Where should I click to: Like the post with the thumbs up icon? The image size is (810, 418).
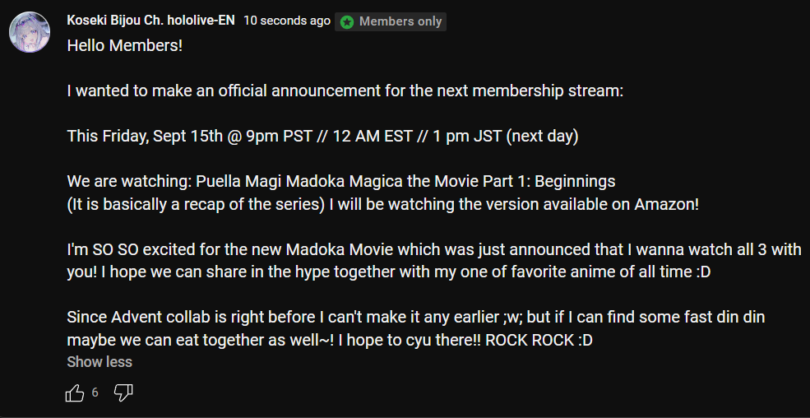(x=75, y=393)
